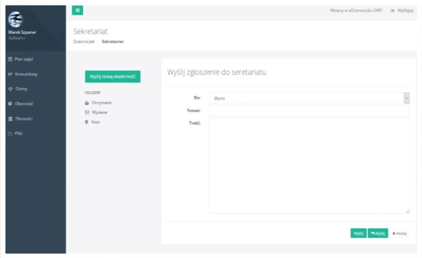Focus the Treść text area
Viewport: 422px width, 258px height.
[309, 165]
